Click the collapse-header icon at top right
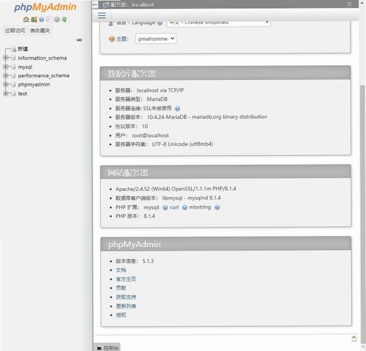This screenshot has height=351, width=366. pyautogui.click(x=349, y=4)
